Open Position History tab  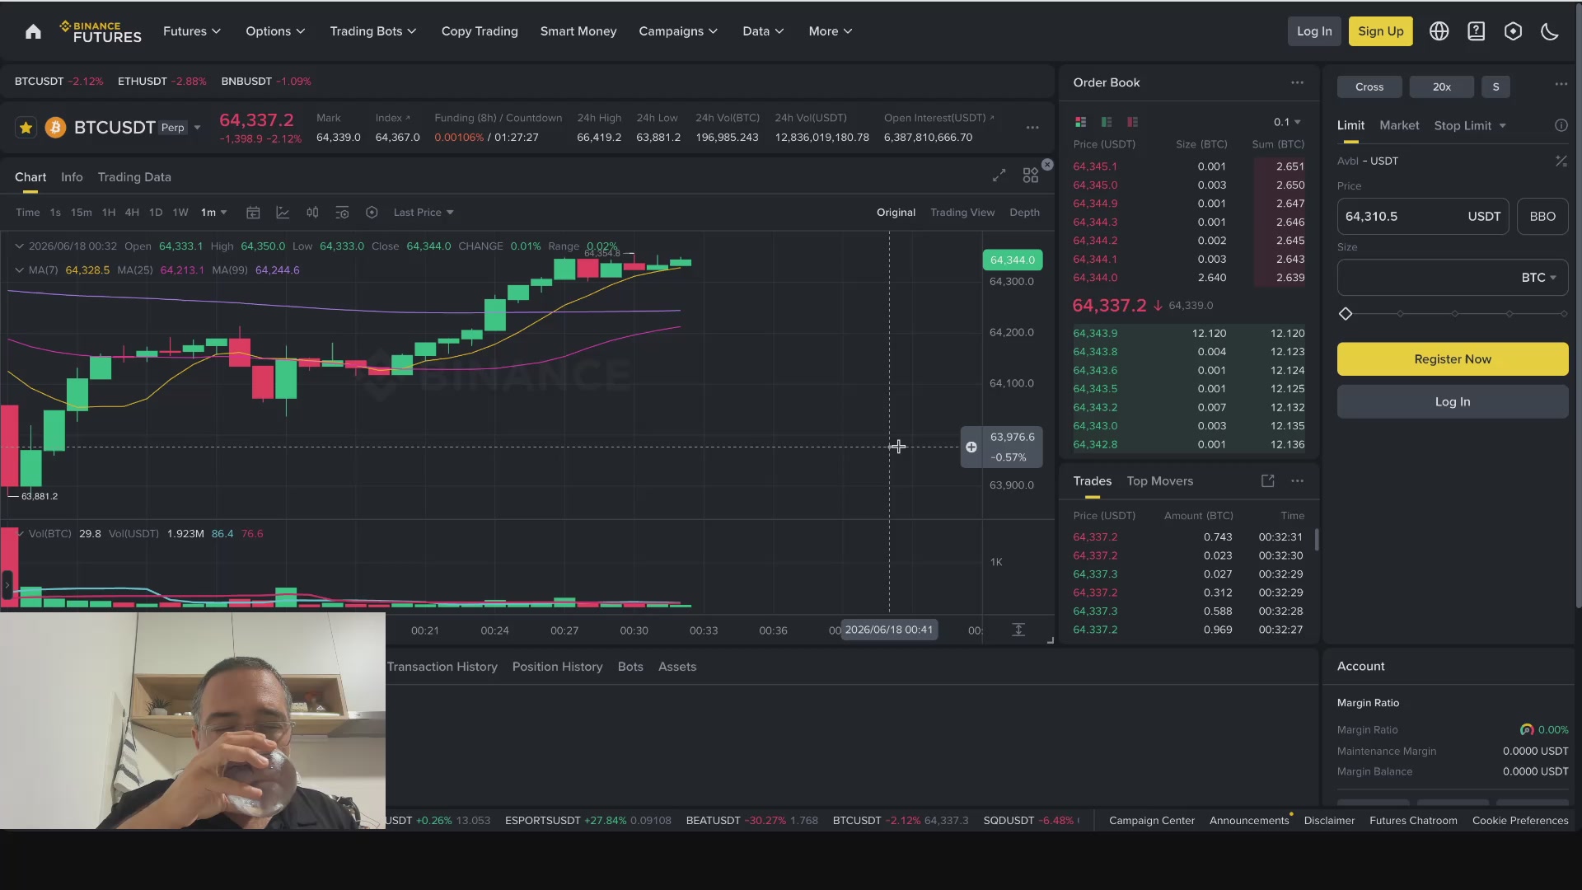[557, 667]
